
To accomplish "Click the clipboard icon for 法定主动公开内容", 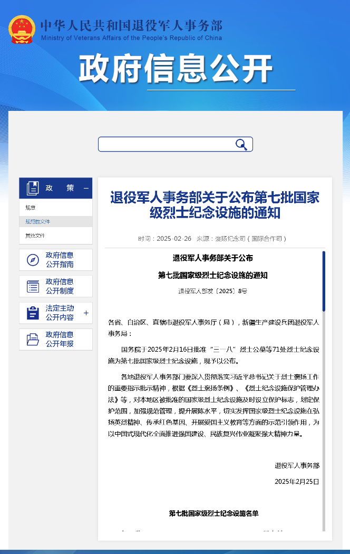I will [x=33, y=313].
